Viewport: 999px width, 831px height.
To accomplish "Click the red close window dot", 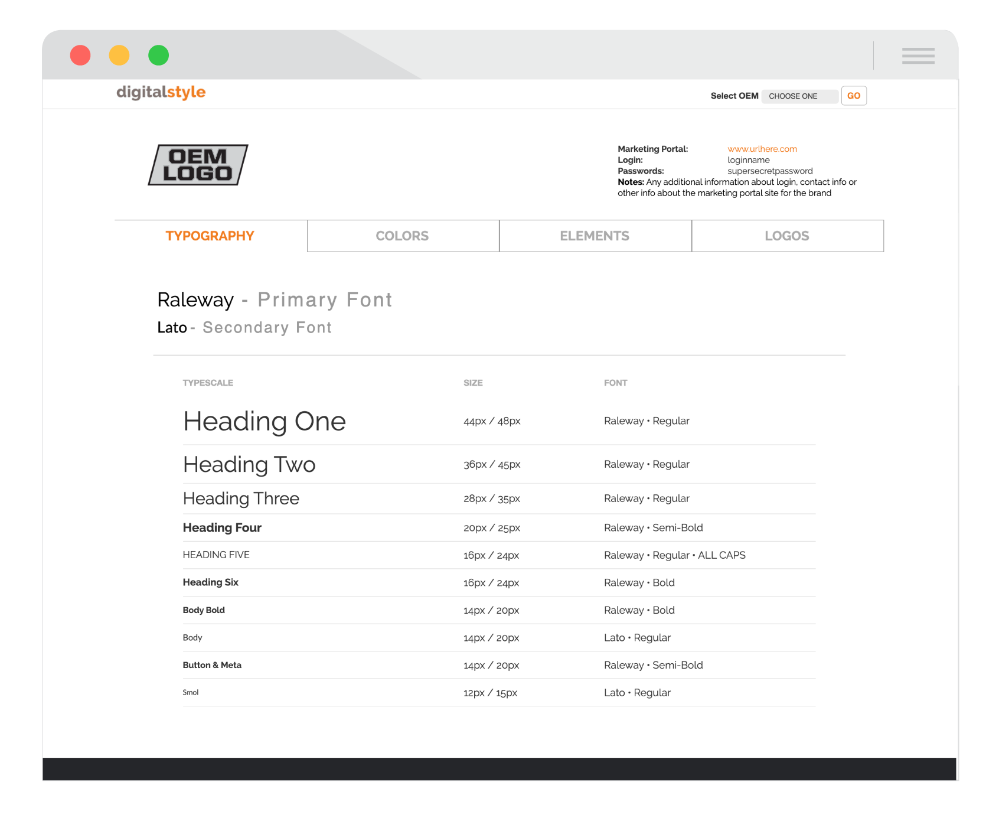I will (x=80, y=56).
